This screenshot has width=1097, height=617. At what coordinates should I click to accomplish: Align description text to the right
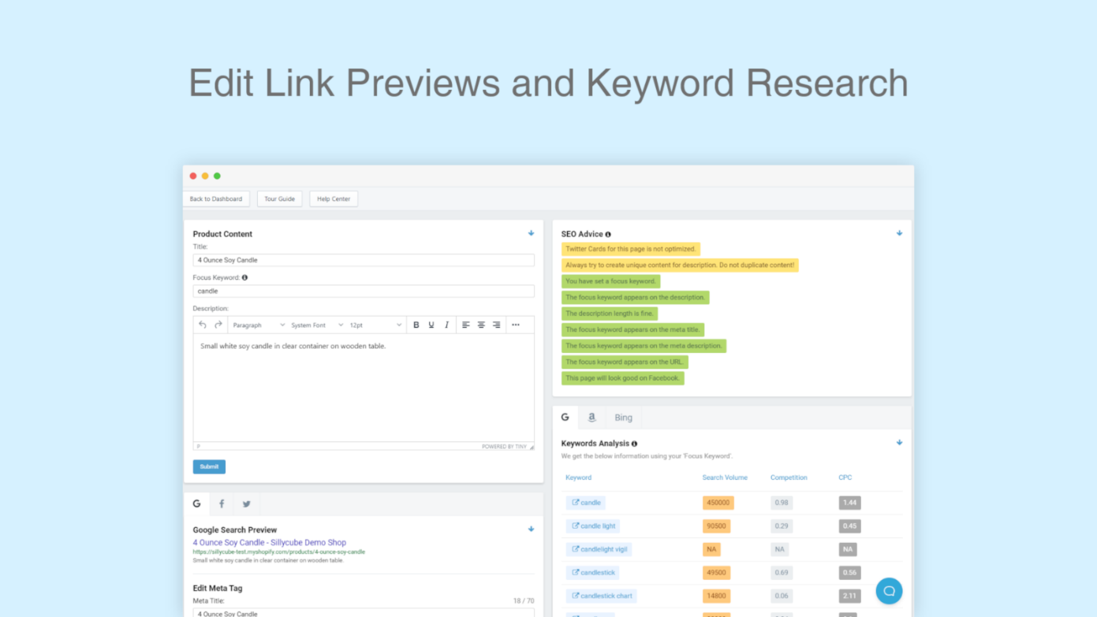point(496,325)
